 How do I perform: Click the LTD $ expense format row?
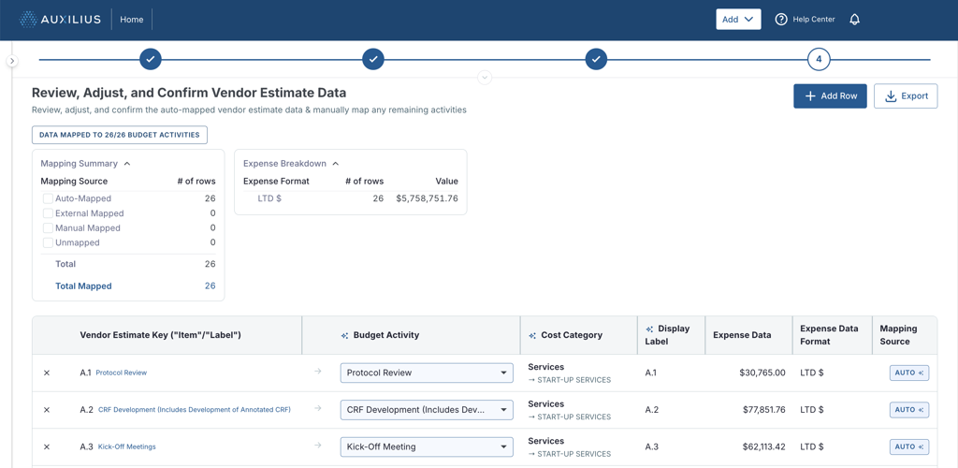[351, 198]
